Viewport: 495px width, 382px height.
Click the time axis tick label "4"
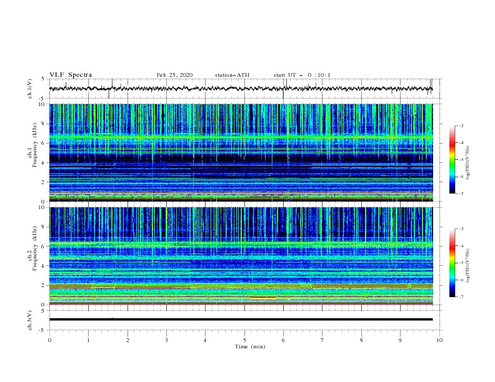click(x=206, y=340)
